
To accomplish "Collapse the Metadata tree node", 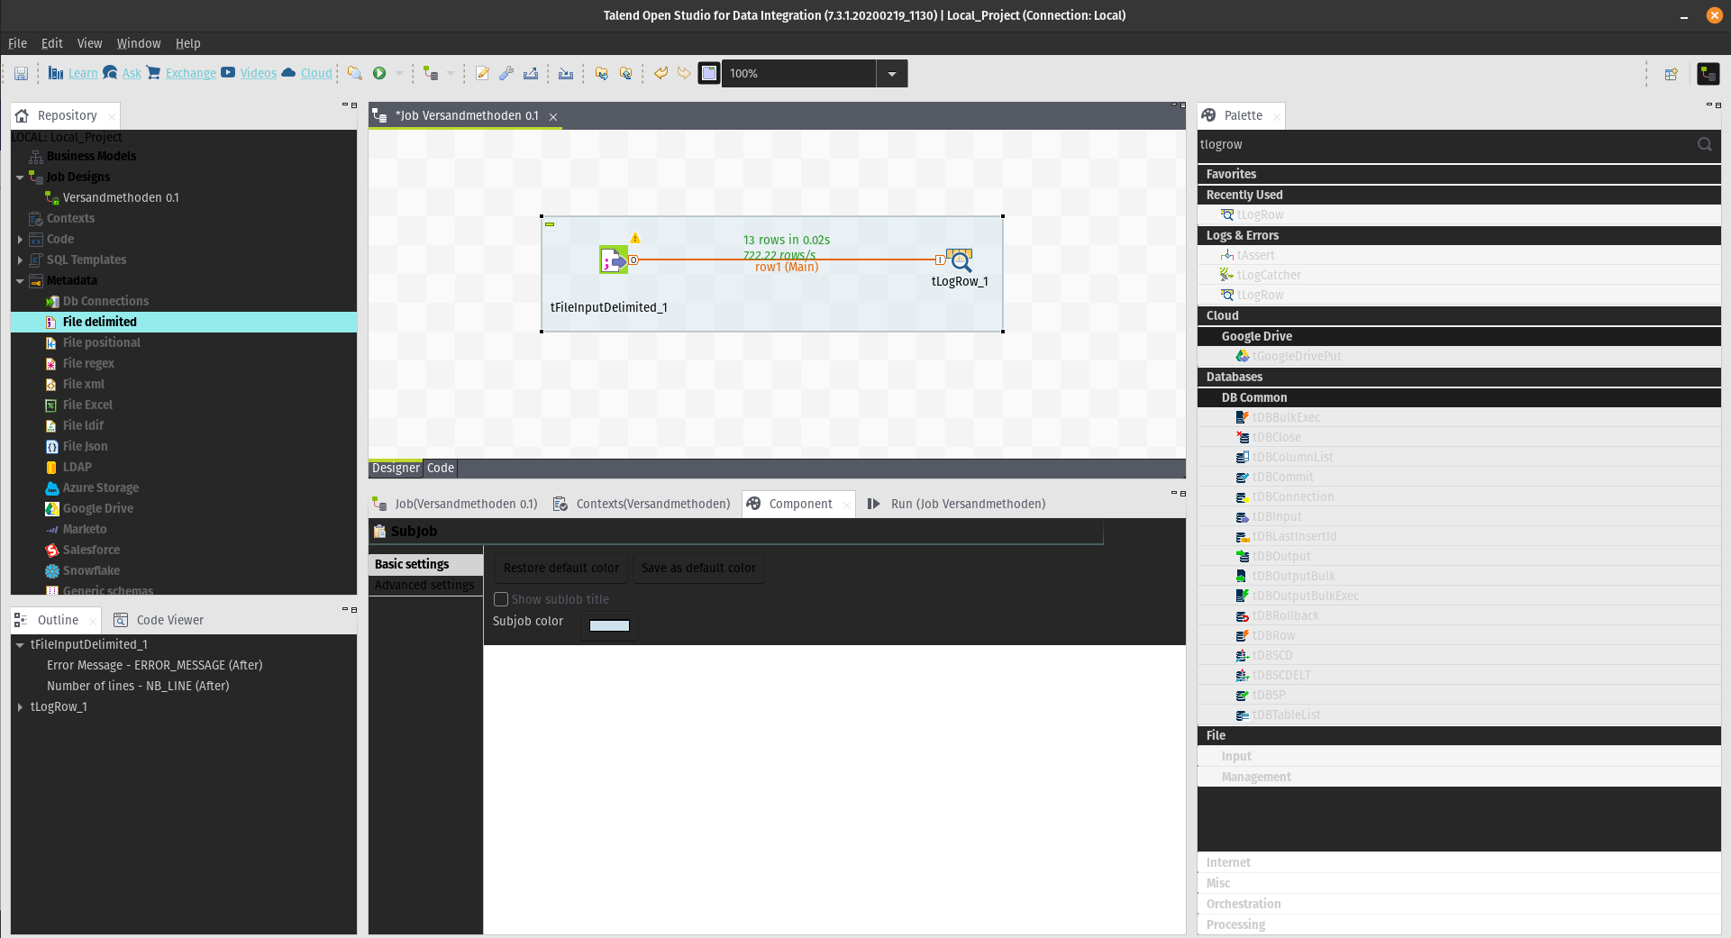I will pyautogui.click(x=20, y=281).
